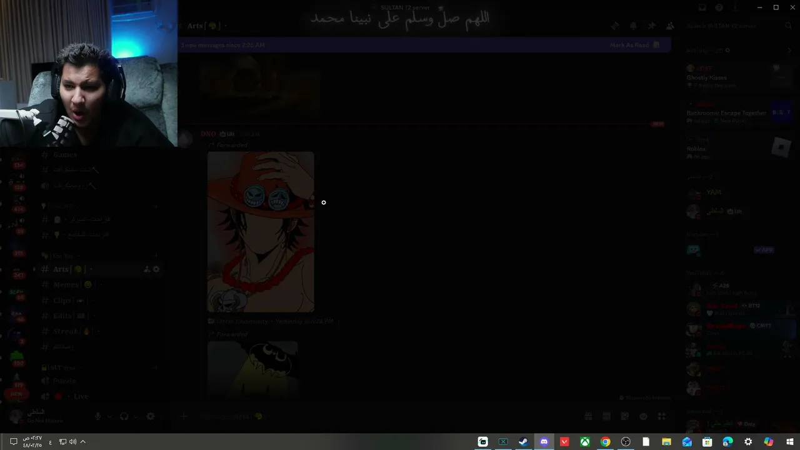Open Valorant from the taskbar
800x450 pixels.
click(x=564, y=442)
